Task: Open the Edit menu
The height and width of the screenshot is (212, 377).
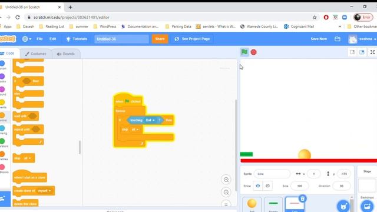Action: tap(52, 39)
